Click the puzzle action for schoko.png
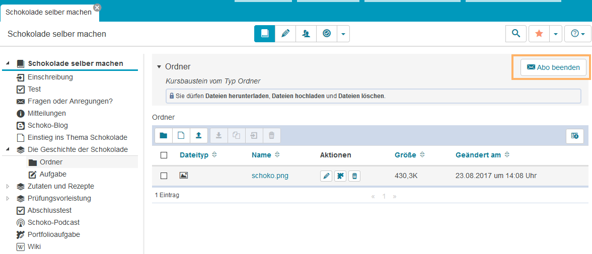Screen dimensions: 592x254 coord(340,176)
